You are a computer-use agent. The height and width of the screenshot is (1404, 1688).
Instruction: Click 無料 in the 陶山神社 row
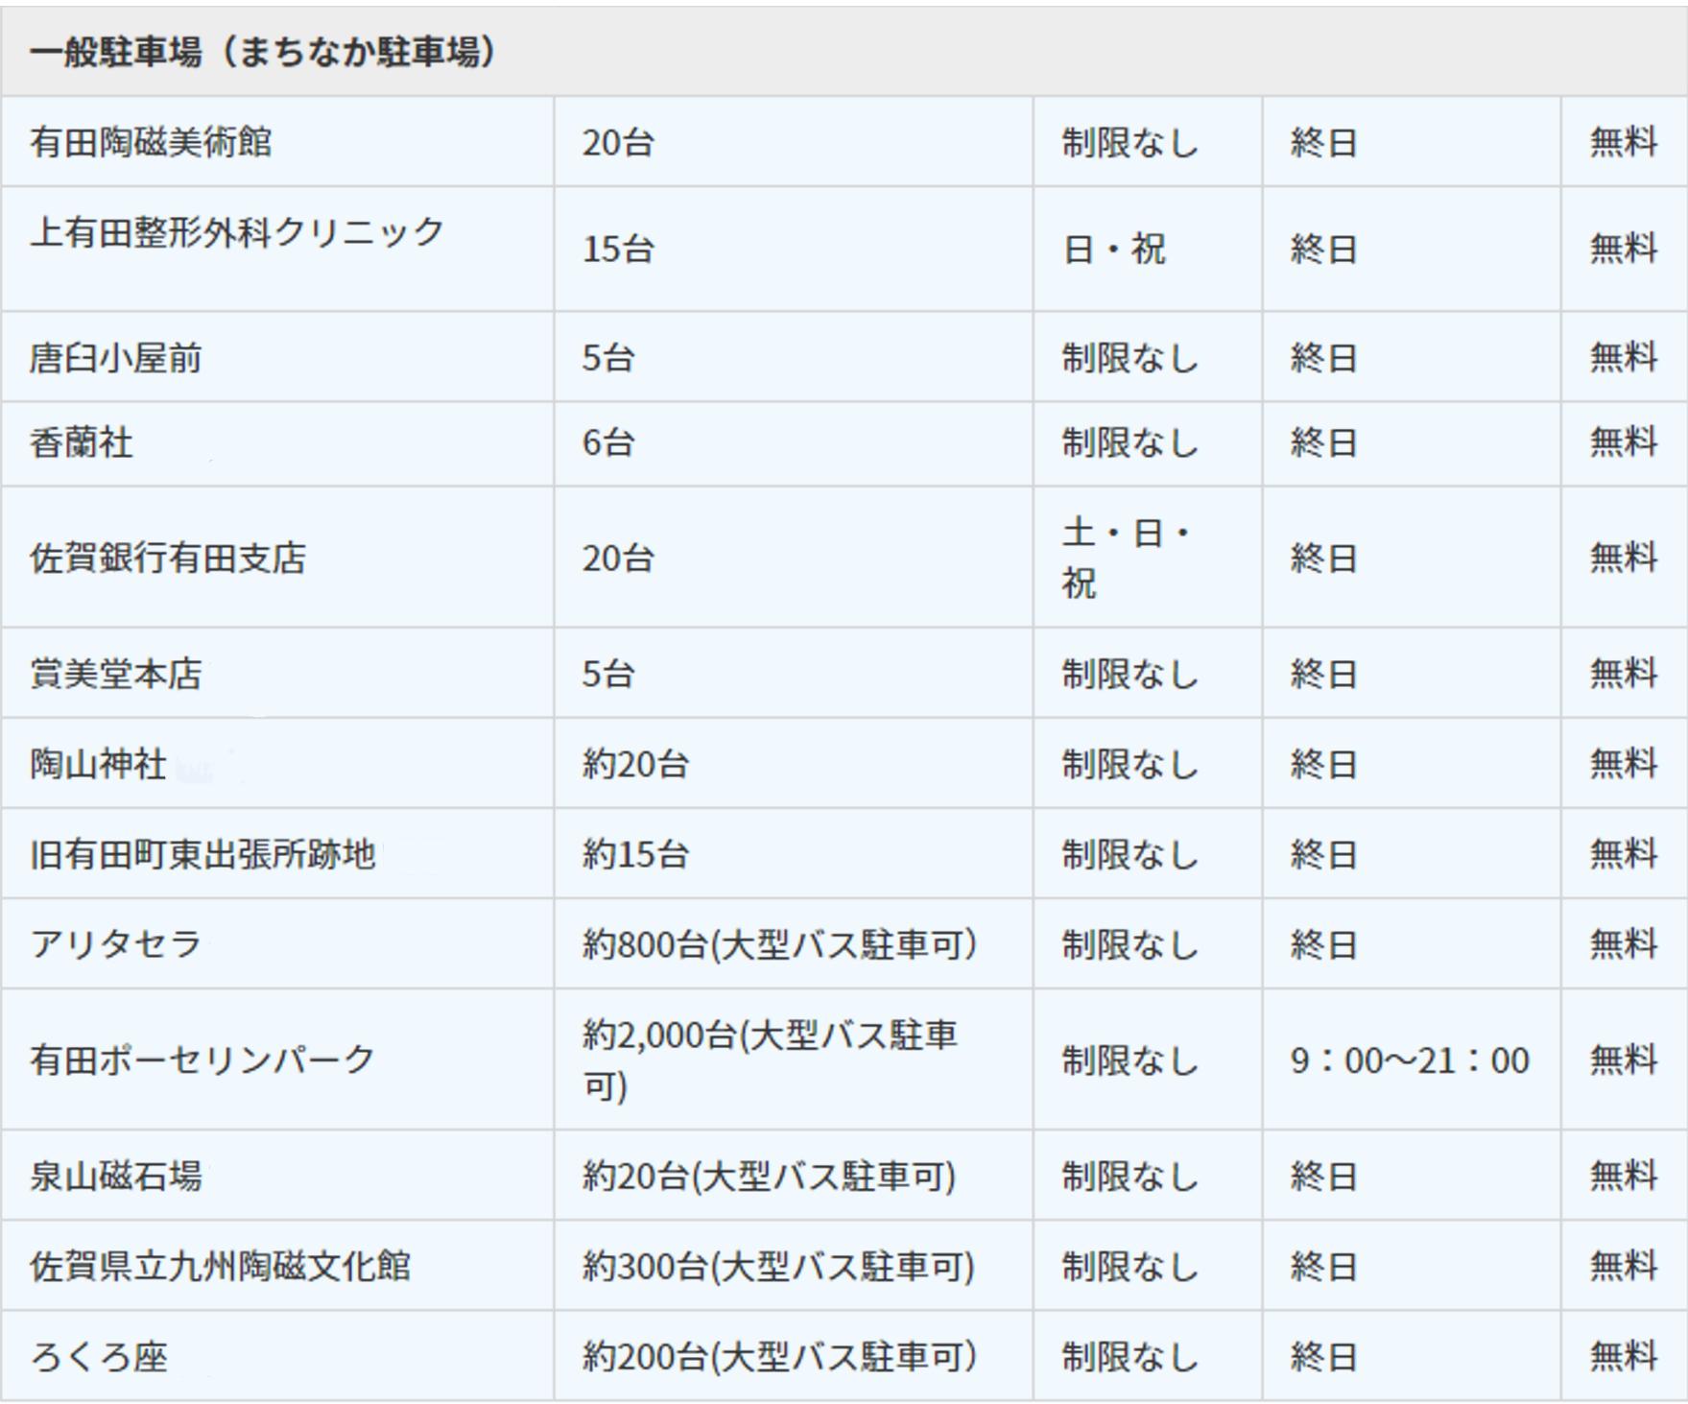tap(1624, 764)
